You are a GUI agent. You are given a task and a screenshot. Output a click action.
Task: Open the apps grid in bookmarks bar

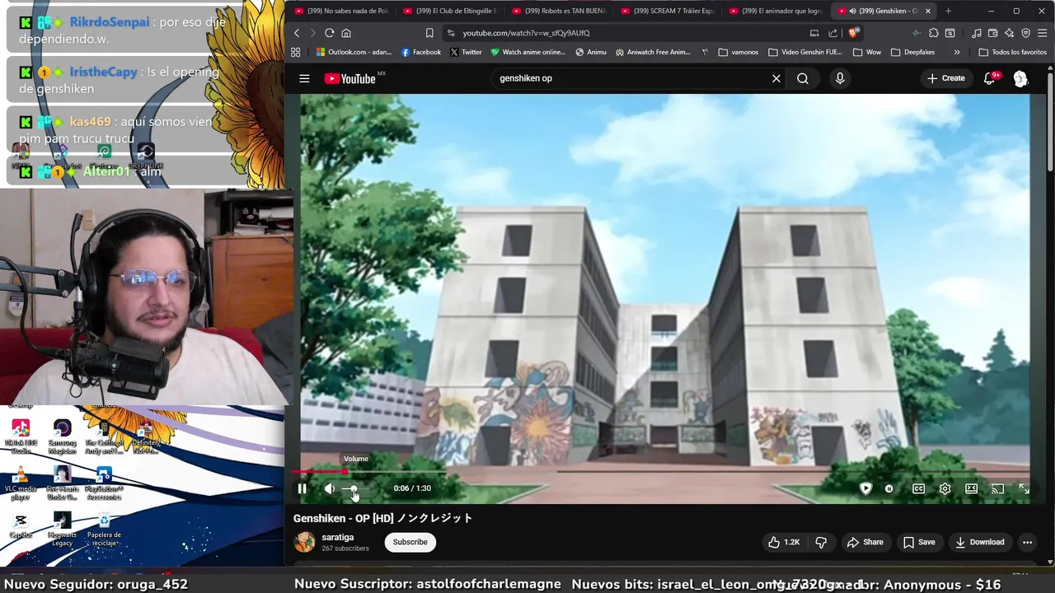point(296,52)
